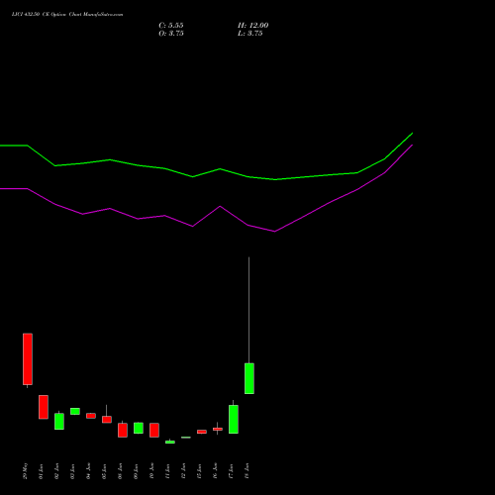Click the '29 May' date label

(x=26, y=471)
